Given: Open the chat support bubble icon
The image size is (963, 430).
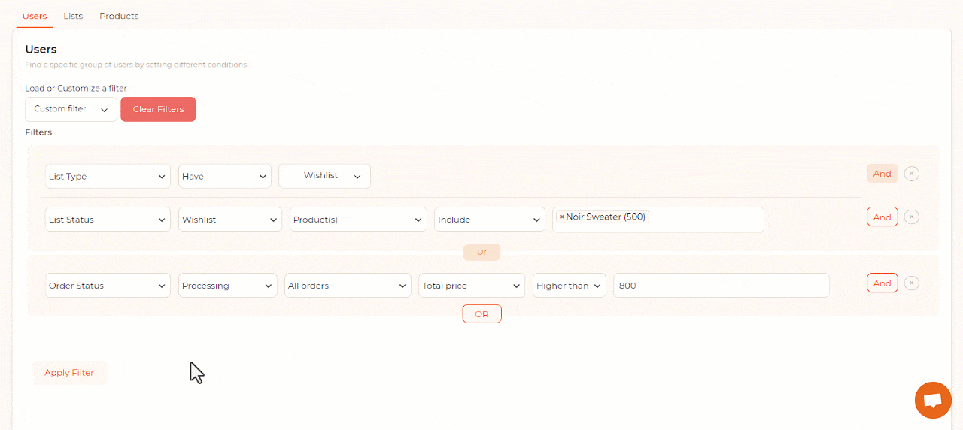Looking at the screenshot, I should 933,400.
